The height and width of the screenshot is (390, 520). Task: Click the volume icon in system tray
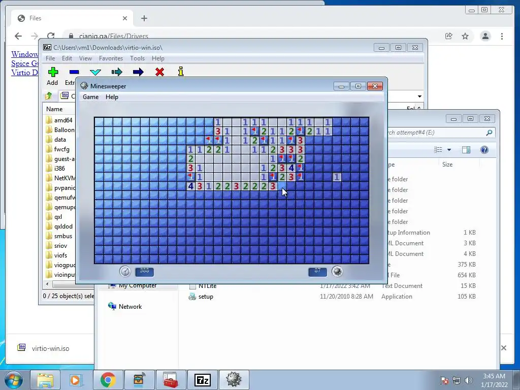pos(469,380)
